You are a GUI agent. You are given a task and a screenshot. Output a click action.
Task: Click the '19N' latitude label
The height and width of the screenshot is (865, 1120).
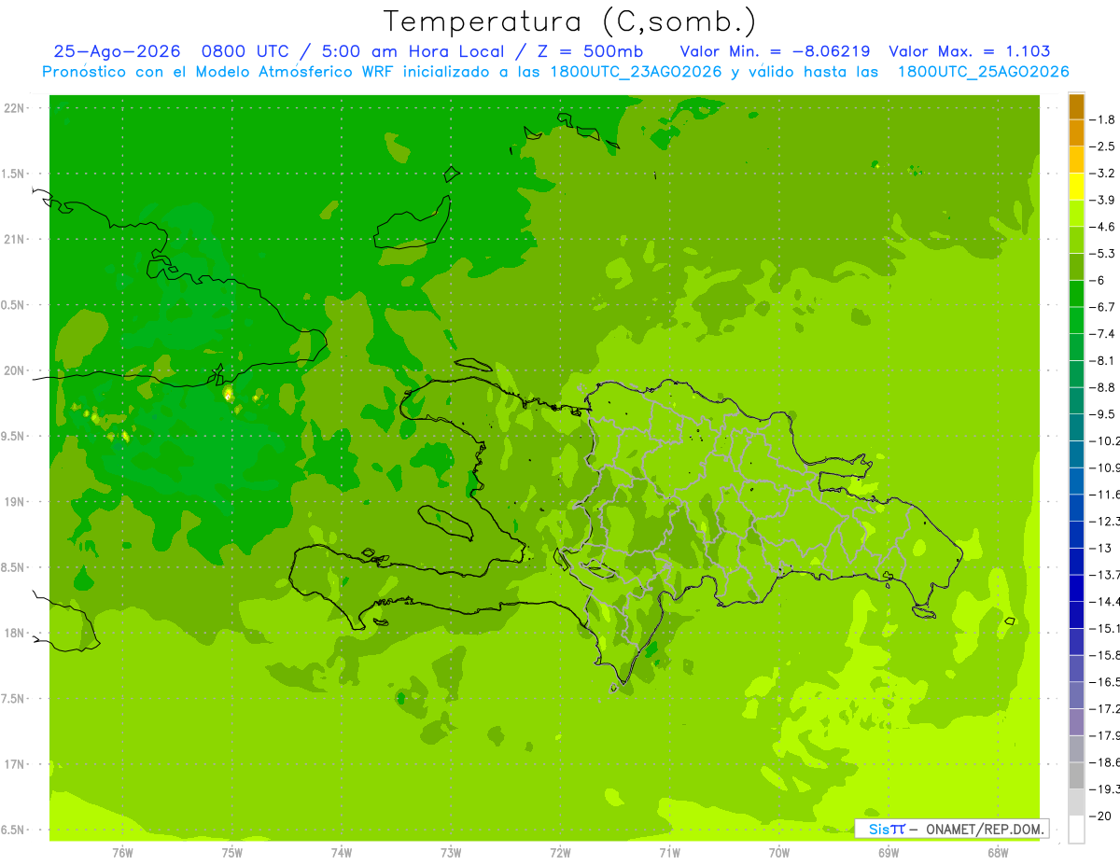[16, 502]
